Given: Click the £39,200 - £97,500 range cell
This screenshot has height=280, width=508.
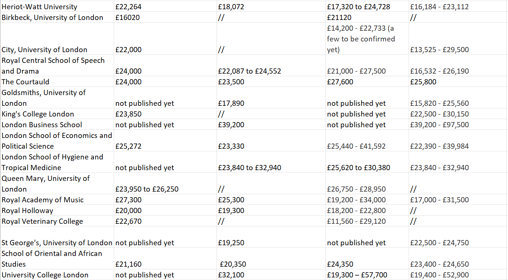Looking at the screenshot, I should [x=439, y=125].
